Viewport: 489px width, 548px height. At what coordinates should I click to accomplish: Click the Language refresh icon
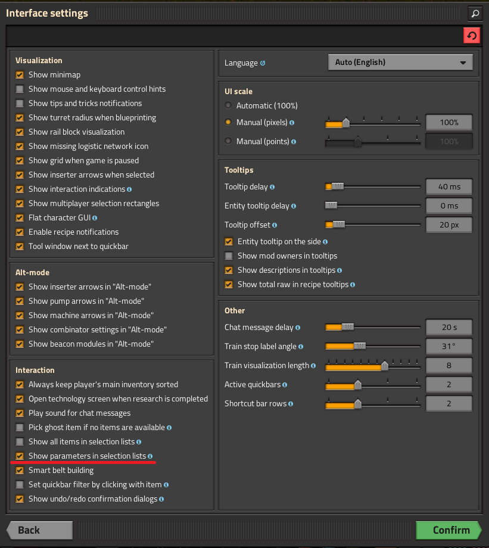point(263,63)
